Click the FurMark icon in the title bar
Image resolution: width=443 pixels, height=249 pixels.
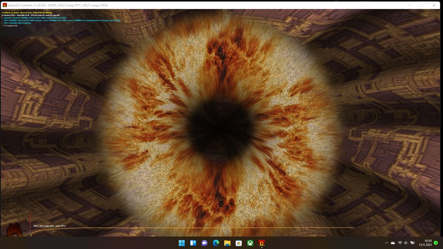tap(5, 5)
